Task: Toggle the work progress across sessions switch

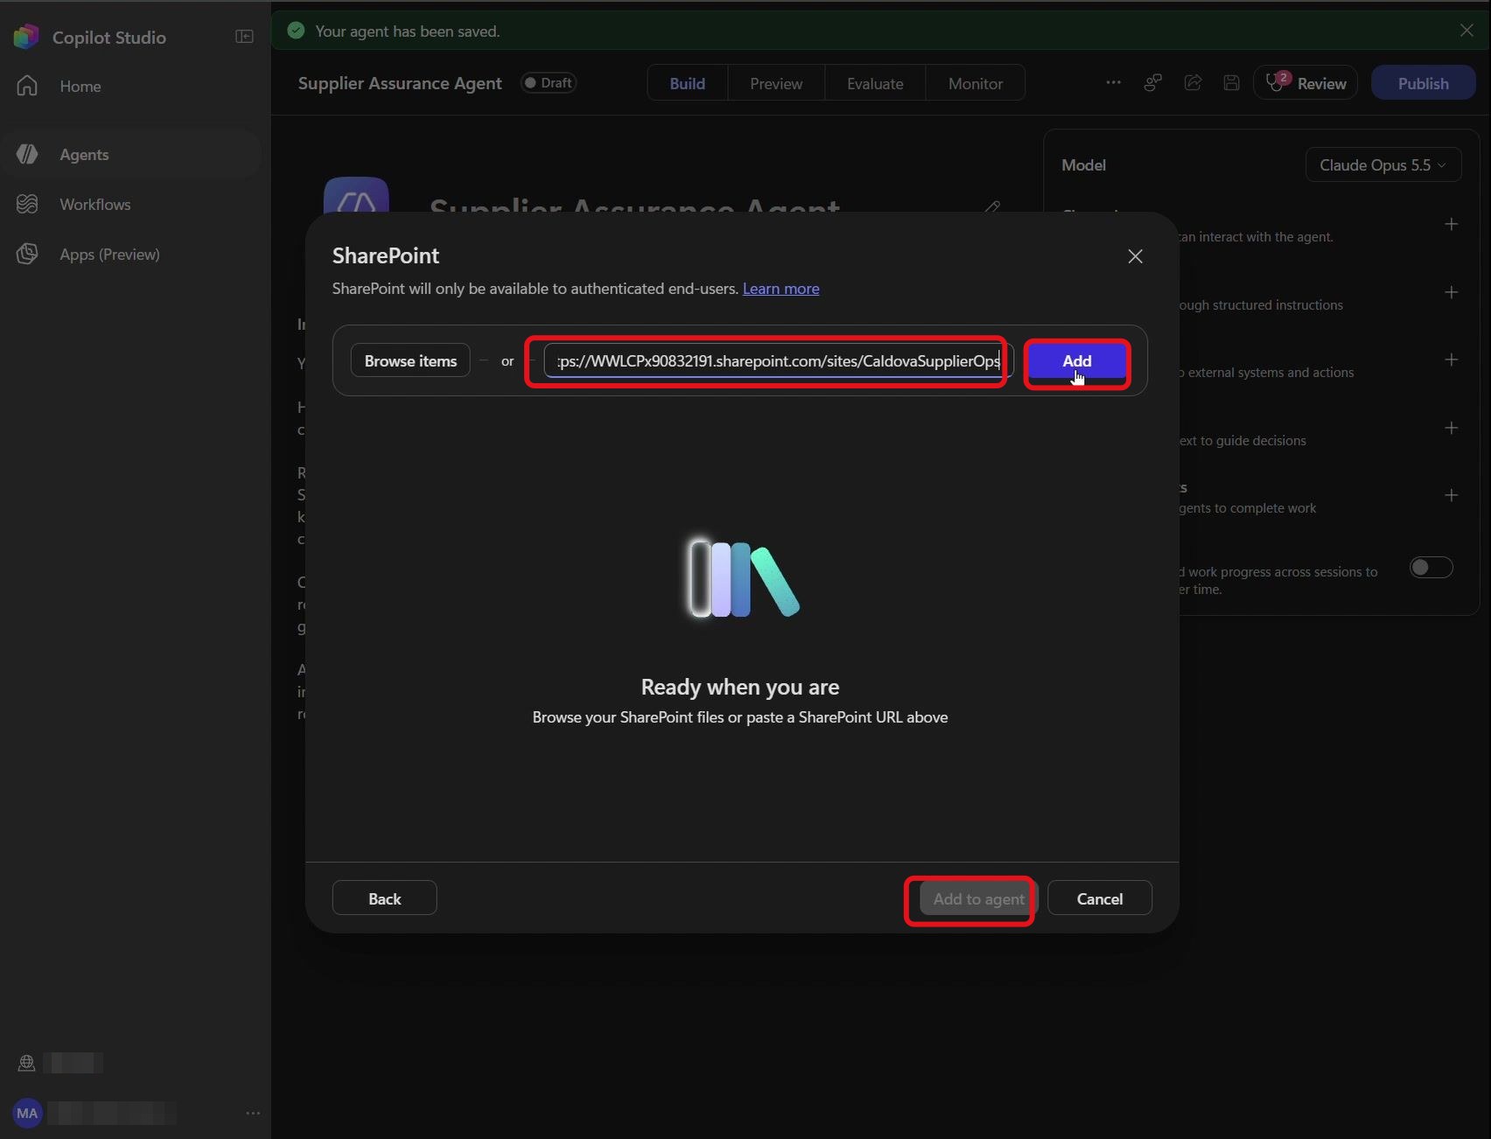Action: (1431, 568)
